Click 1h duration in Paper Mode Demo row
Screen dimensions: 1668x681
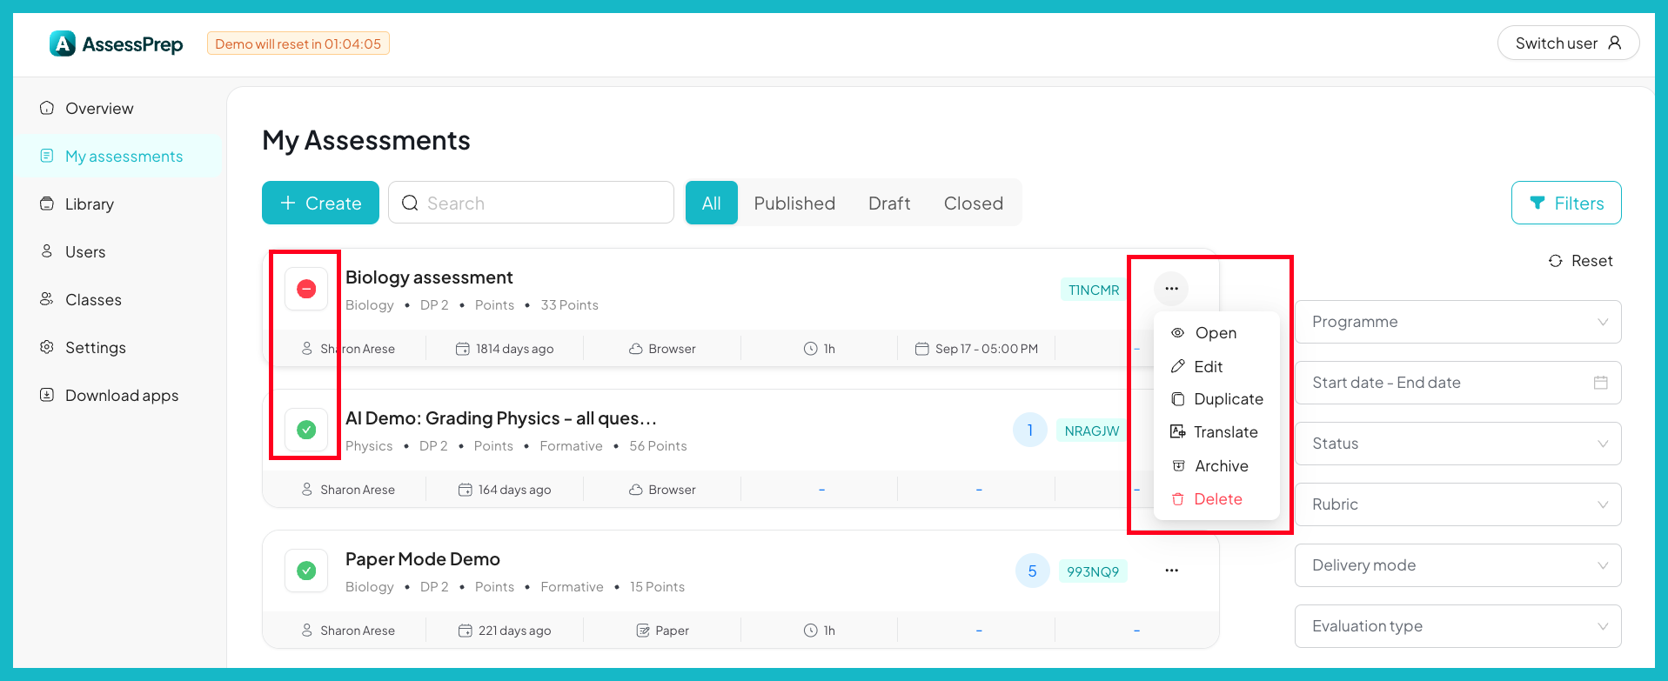829,631
